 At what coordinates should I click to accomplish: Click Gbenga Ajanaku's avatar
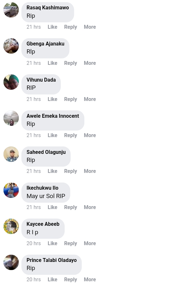click(x=11, y=46)
